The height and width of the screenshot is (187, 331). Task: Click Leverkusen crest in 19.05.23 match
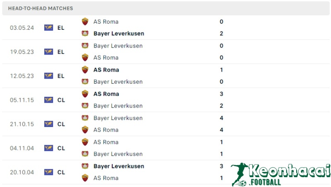click(85, 46)
